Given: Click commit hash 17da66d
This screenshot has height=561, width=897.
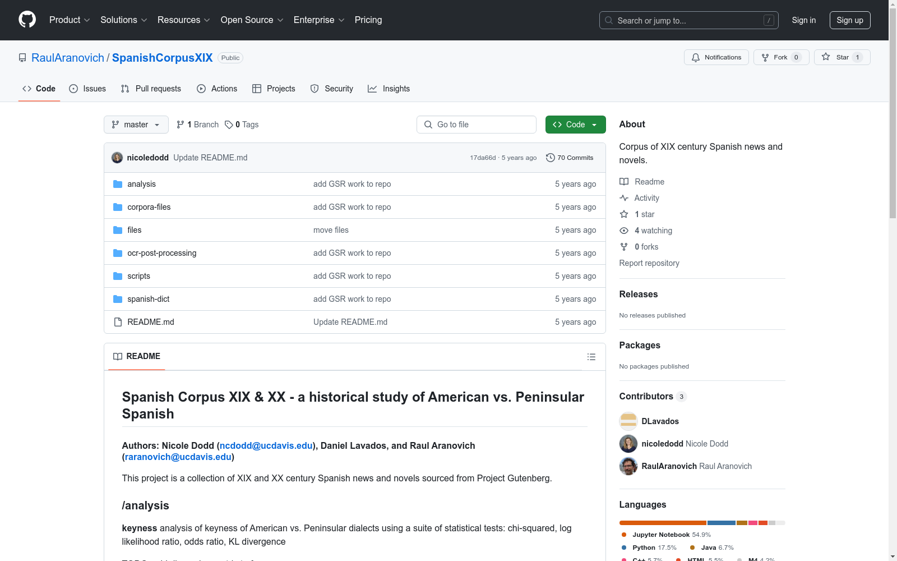Looking at the screenshot, I should pos(483,158).
